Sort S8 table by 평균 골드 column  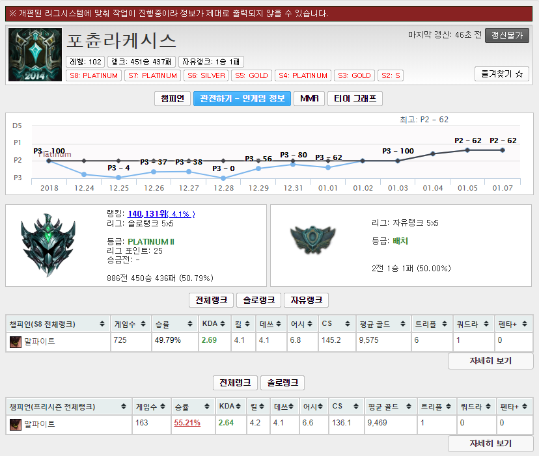[383, 324]
